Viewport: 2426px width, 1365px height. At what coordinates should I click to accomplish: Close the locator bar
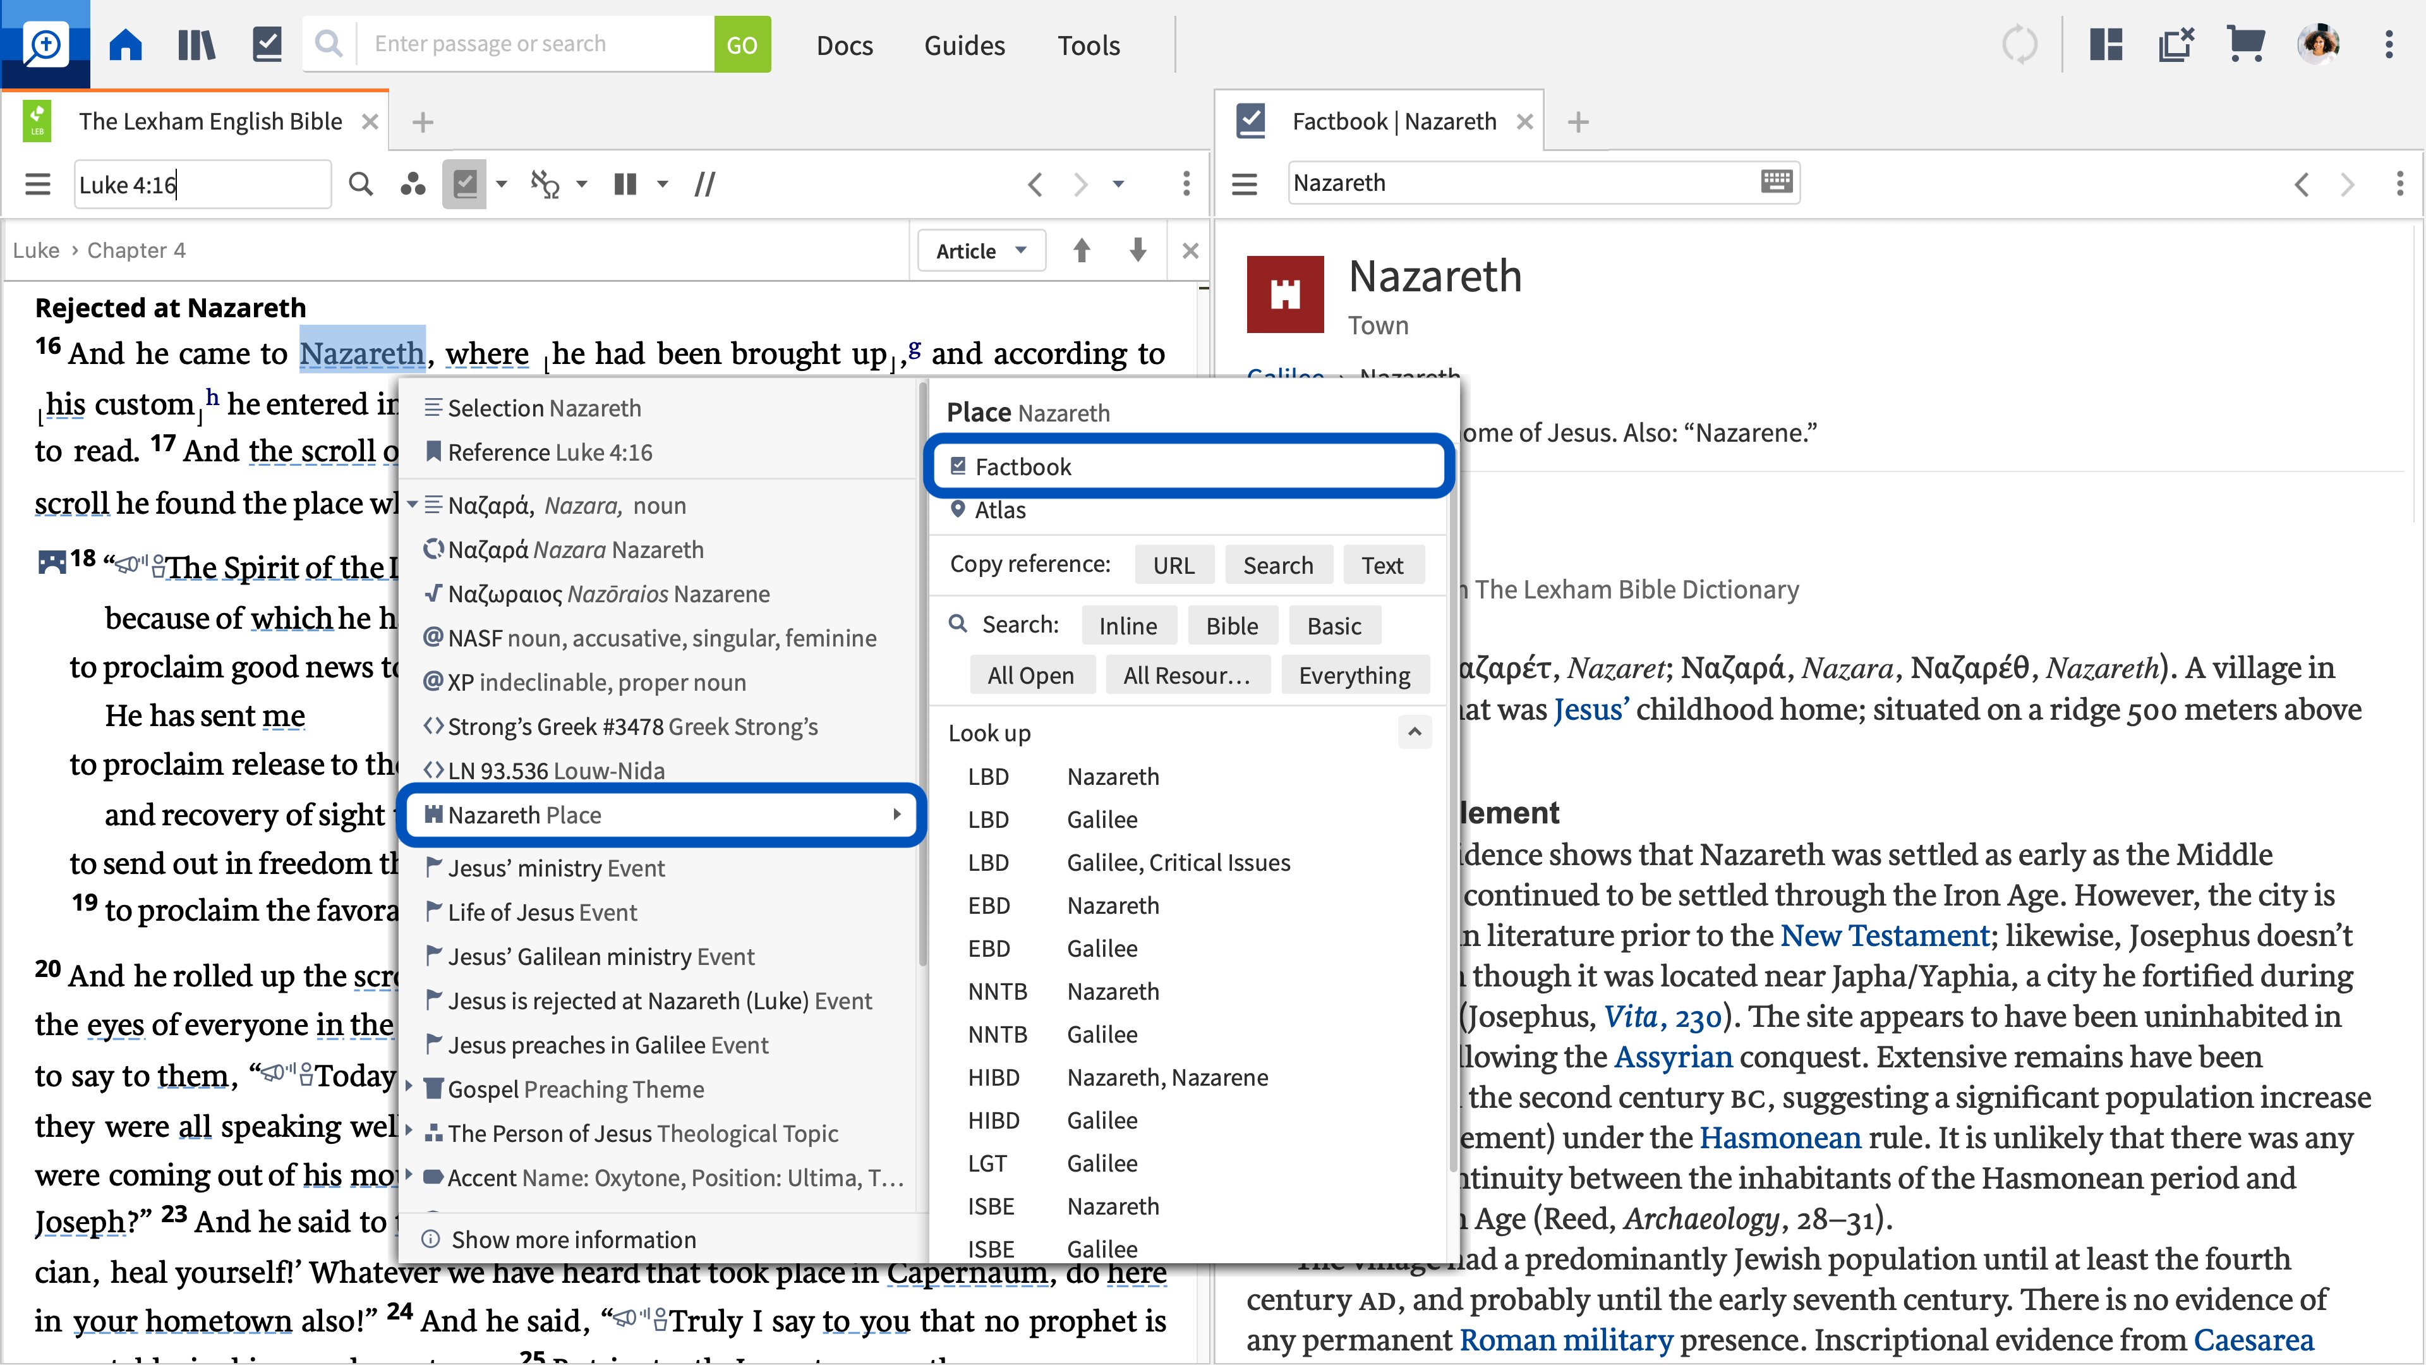(1190, 251)
